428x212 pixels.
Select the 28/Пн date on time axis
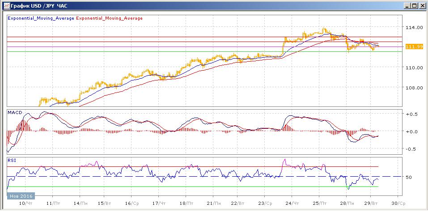[x=347, y=204]
